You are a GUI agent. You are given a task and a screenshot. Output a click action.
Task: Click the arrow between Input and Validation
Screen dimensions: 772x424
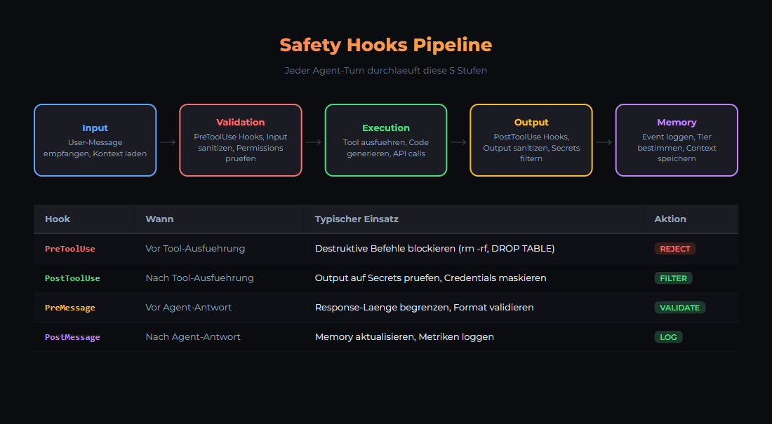click(168, 142)
